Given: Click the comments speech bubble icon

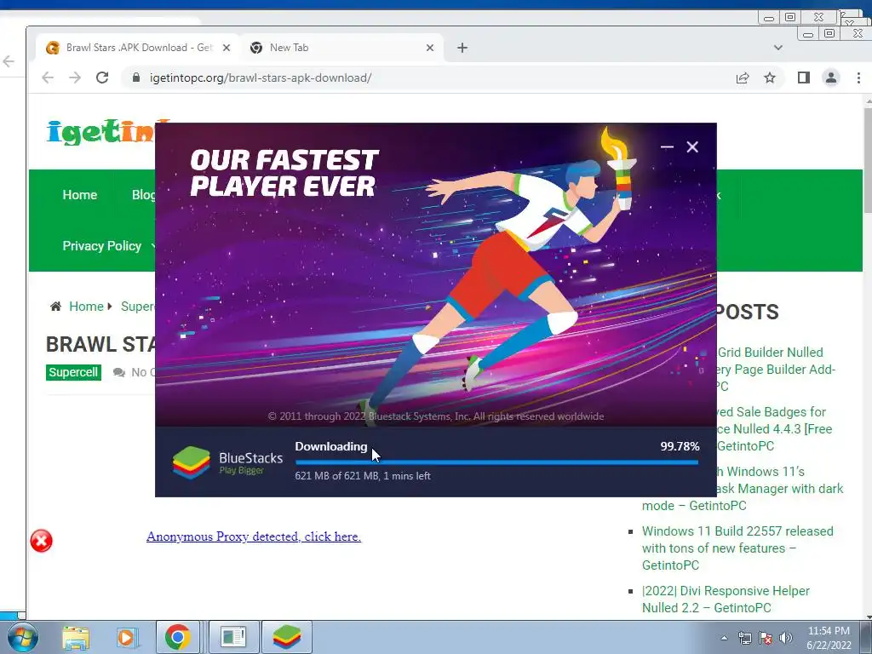Looking at the screenshot, I should pos(118,373).
